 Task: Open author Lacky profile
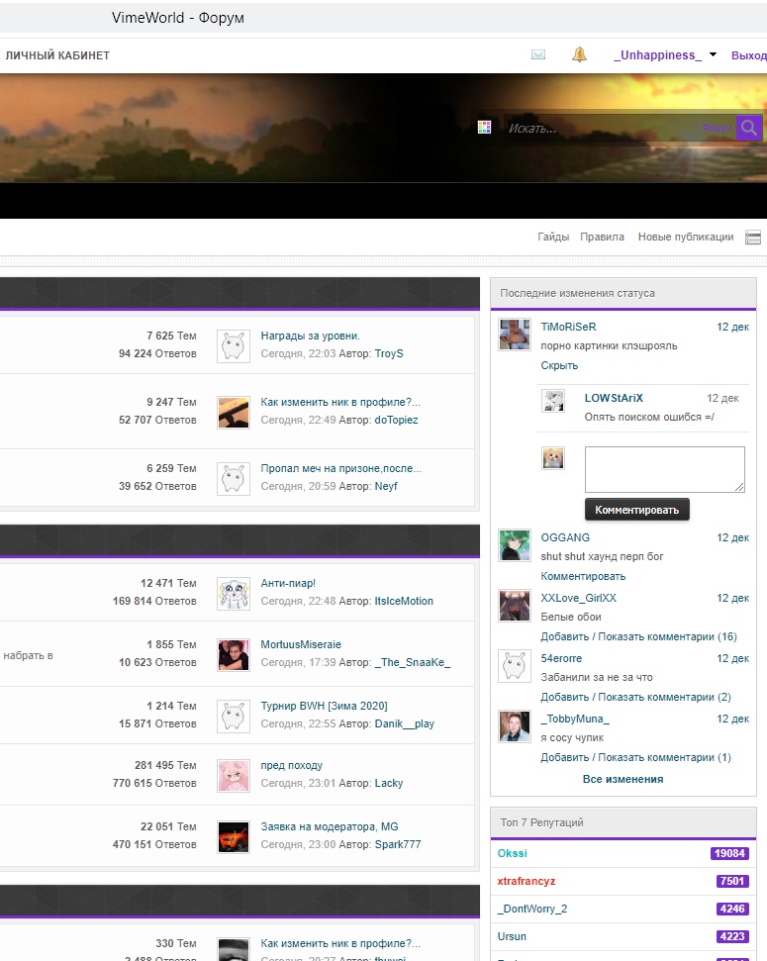click(x=389, y=783)
